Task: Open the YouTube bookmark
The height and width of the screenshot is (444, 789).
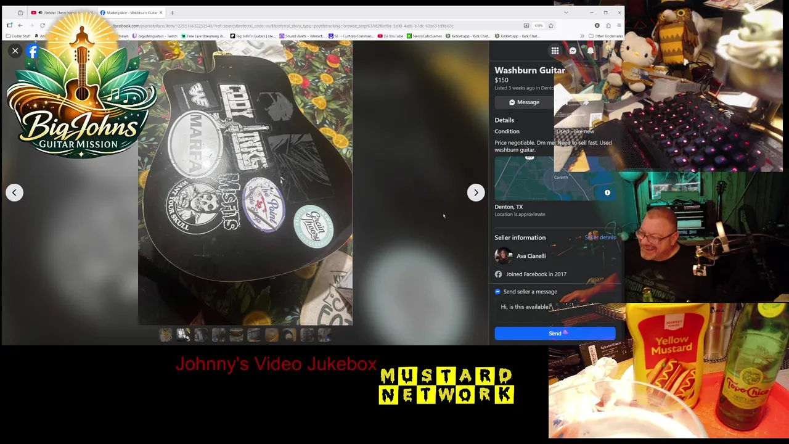Action: (391, 36)
